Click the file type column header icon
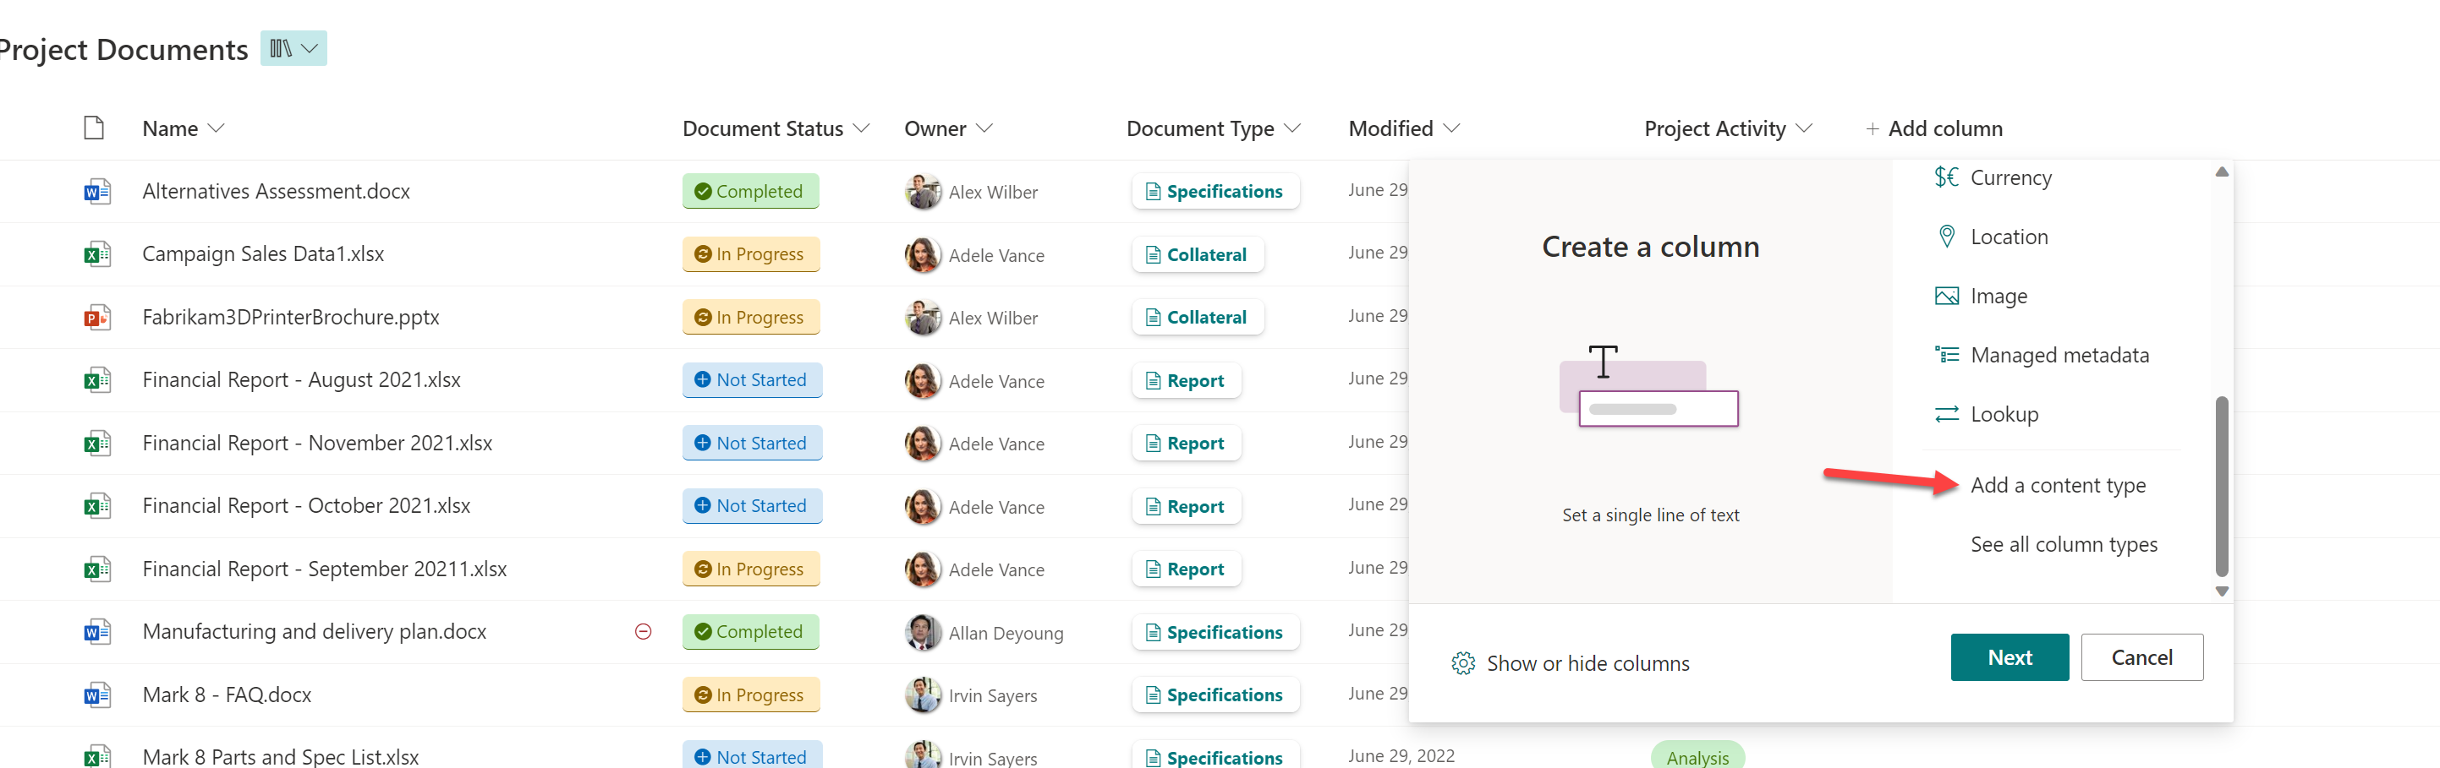 pyautogui.click(x=94, y=128)
